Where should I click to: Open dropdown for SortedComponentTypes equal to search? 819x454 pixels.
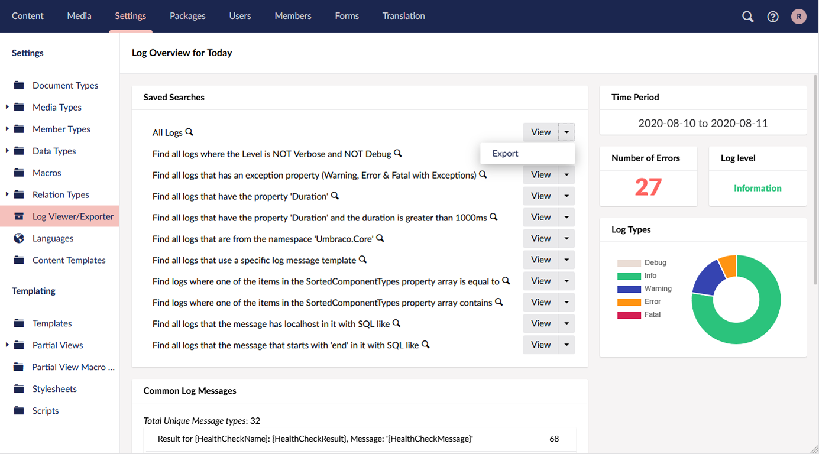point(566,281)
